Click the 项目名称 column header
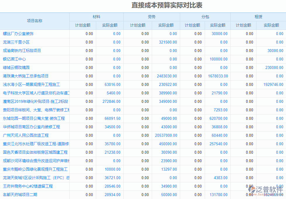This screenshot has width=286, height=199. 35,21
